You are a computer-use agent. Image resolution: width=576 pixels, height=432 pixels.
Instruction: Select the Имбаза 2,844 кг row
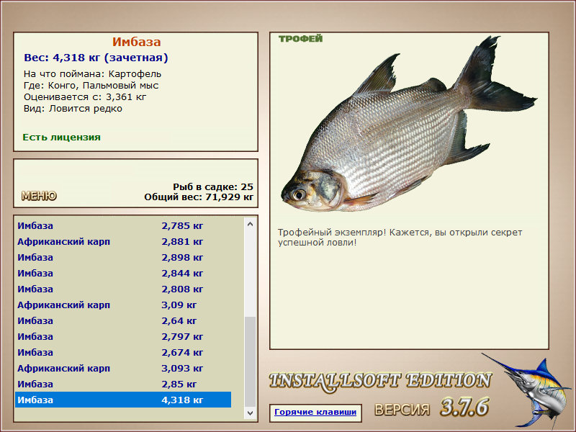tap(123, 273)
